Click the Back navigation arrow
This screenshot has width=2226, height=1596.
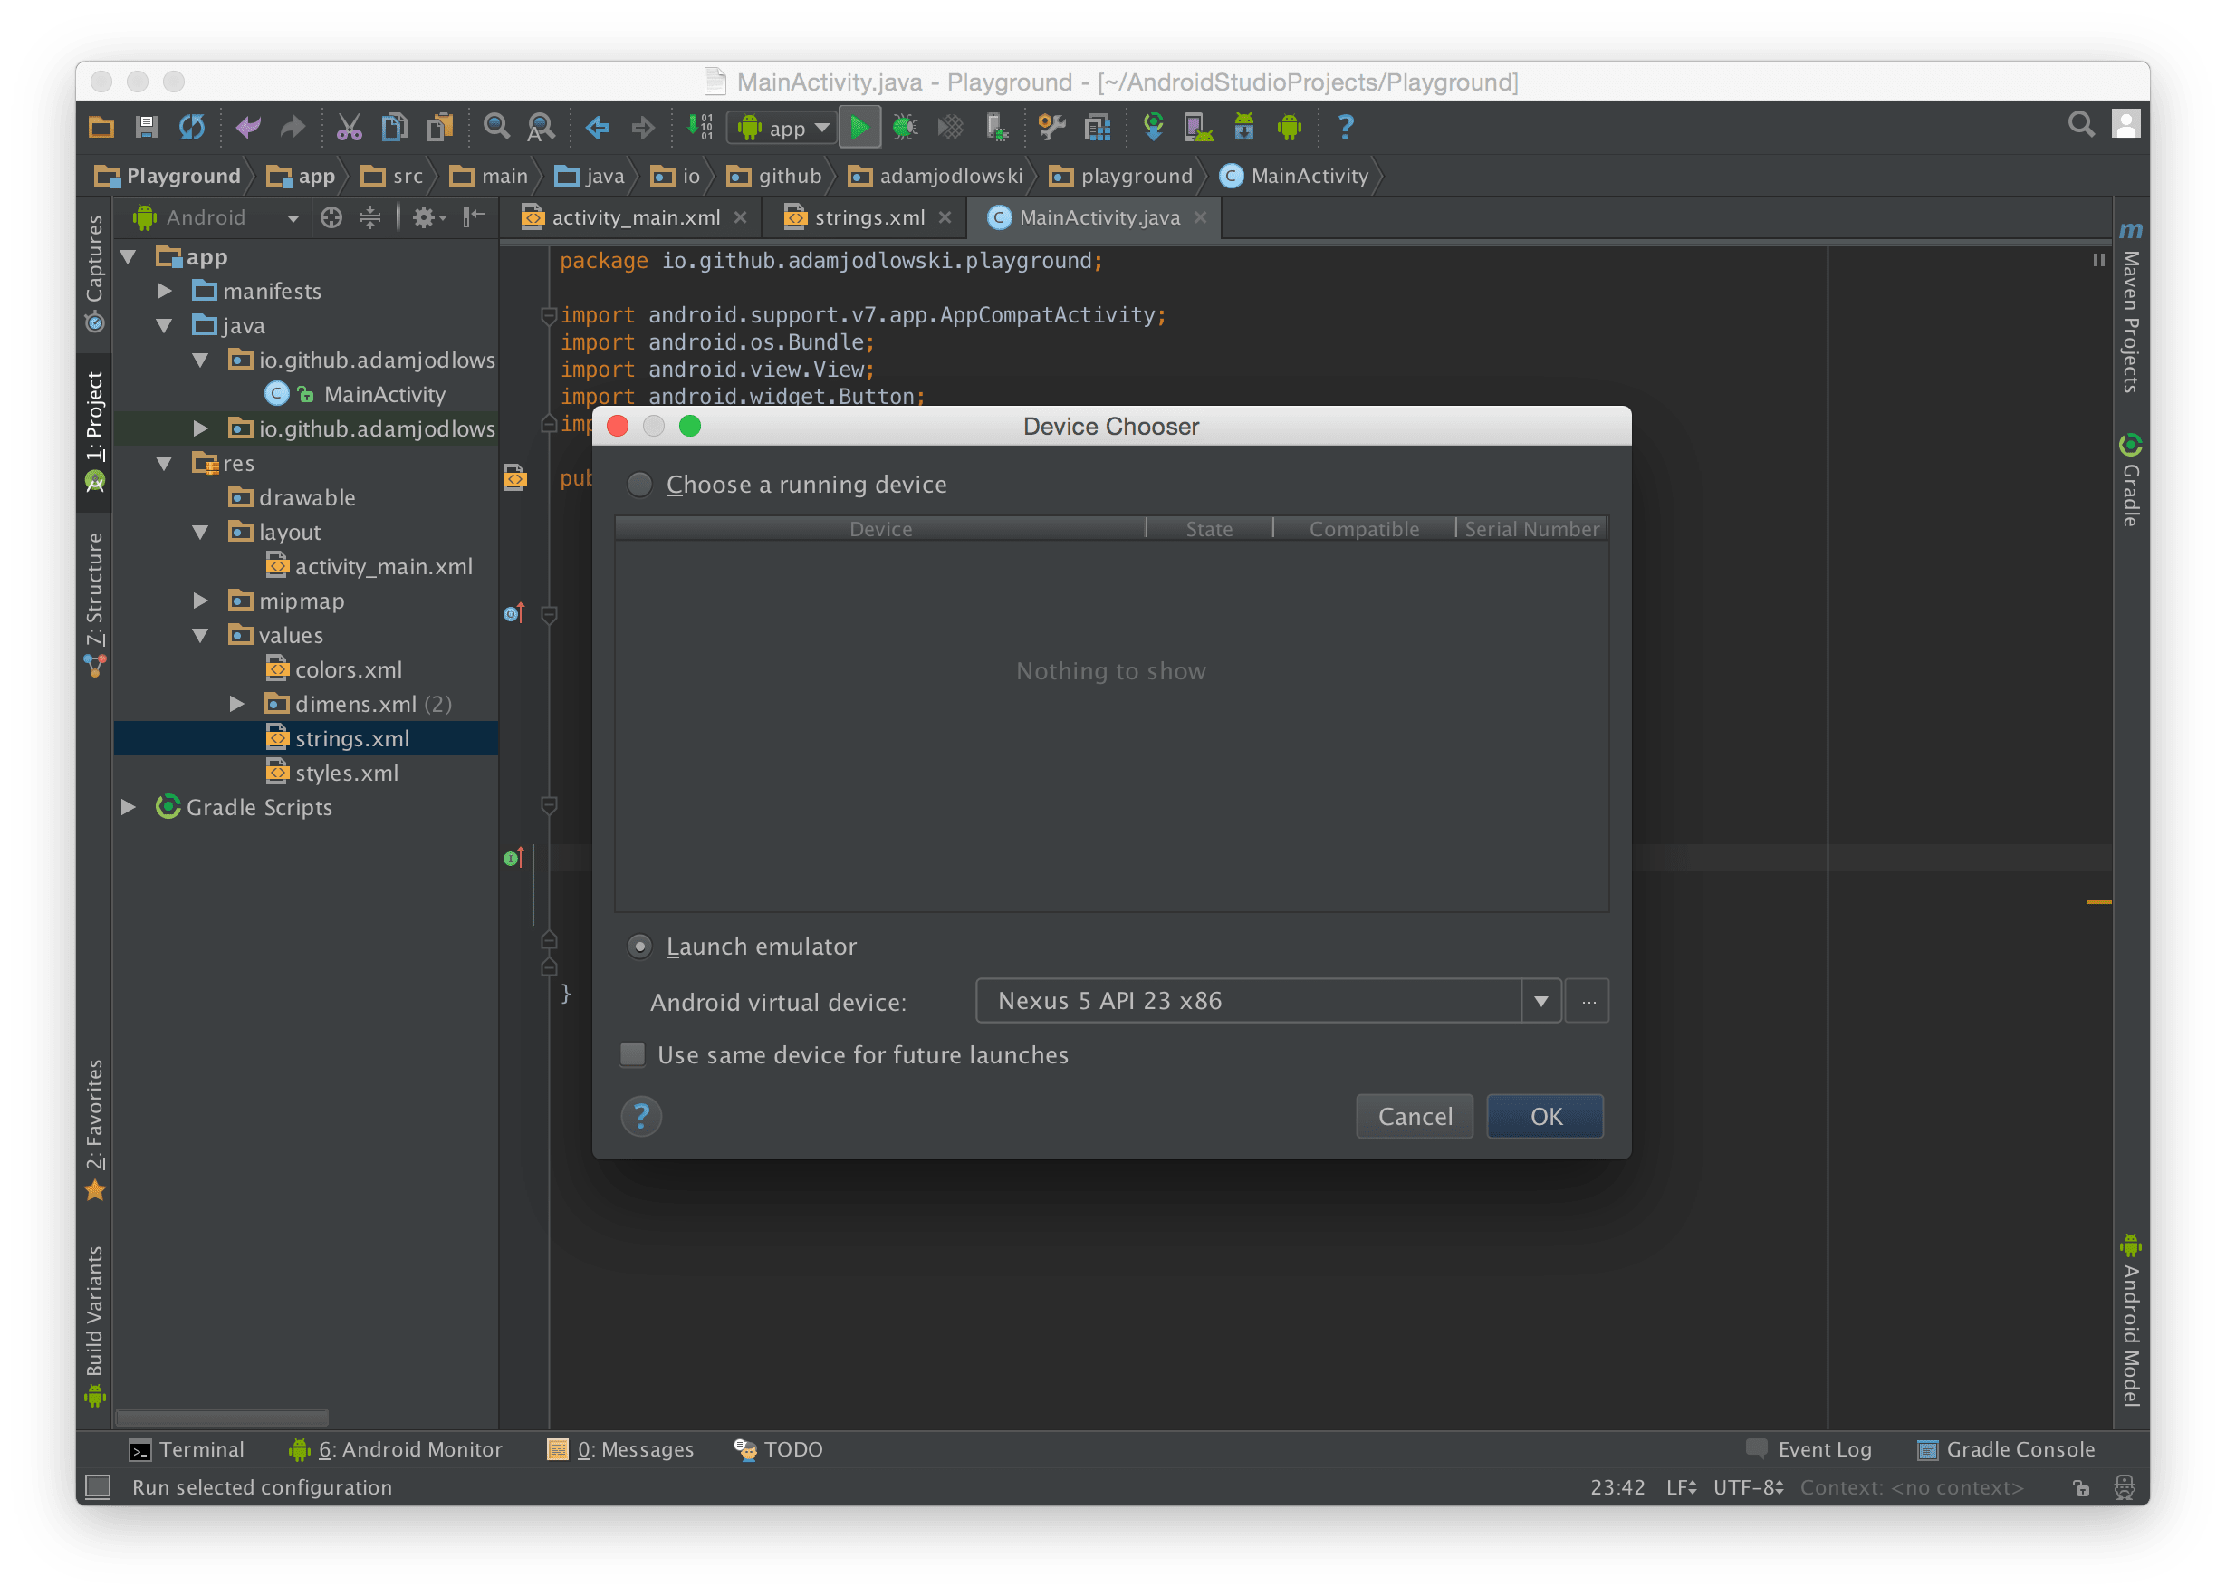598,127
